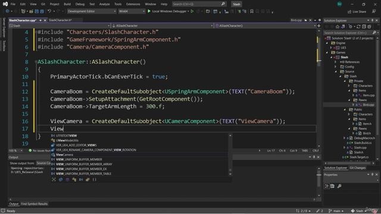381x214 pixels.
Task: Open the Slash project scope dropdown
Action: point(60,26)
